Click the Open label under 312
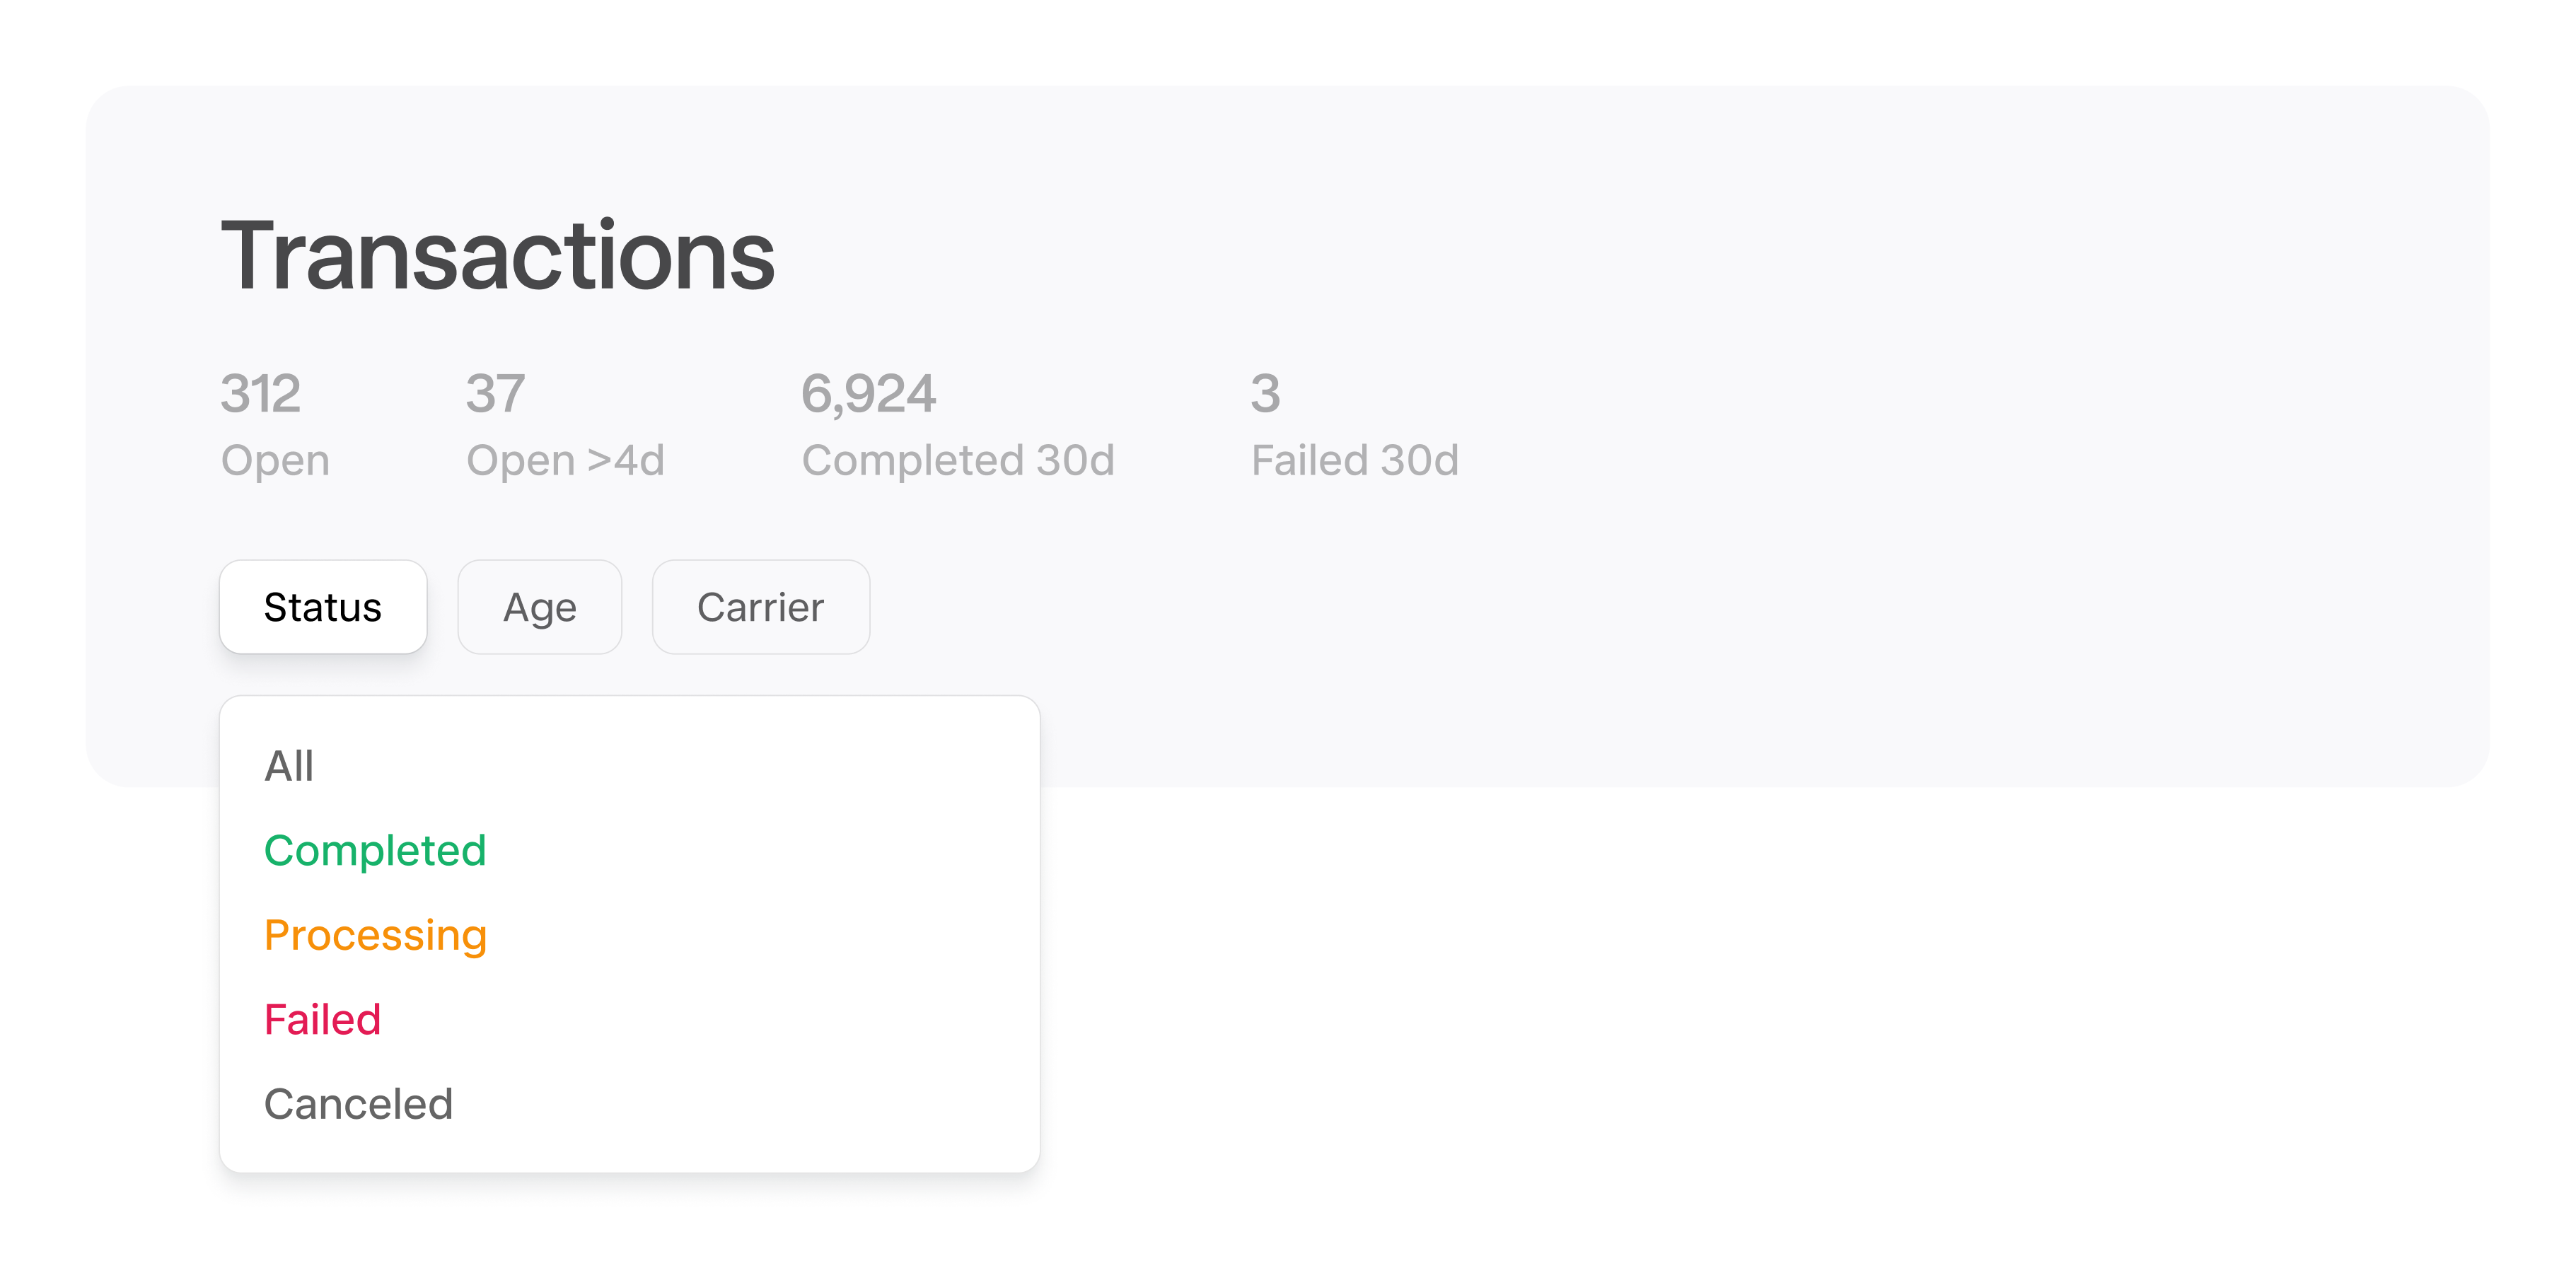 coord(275,461)
